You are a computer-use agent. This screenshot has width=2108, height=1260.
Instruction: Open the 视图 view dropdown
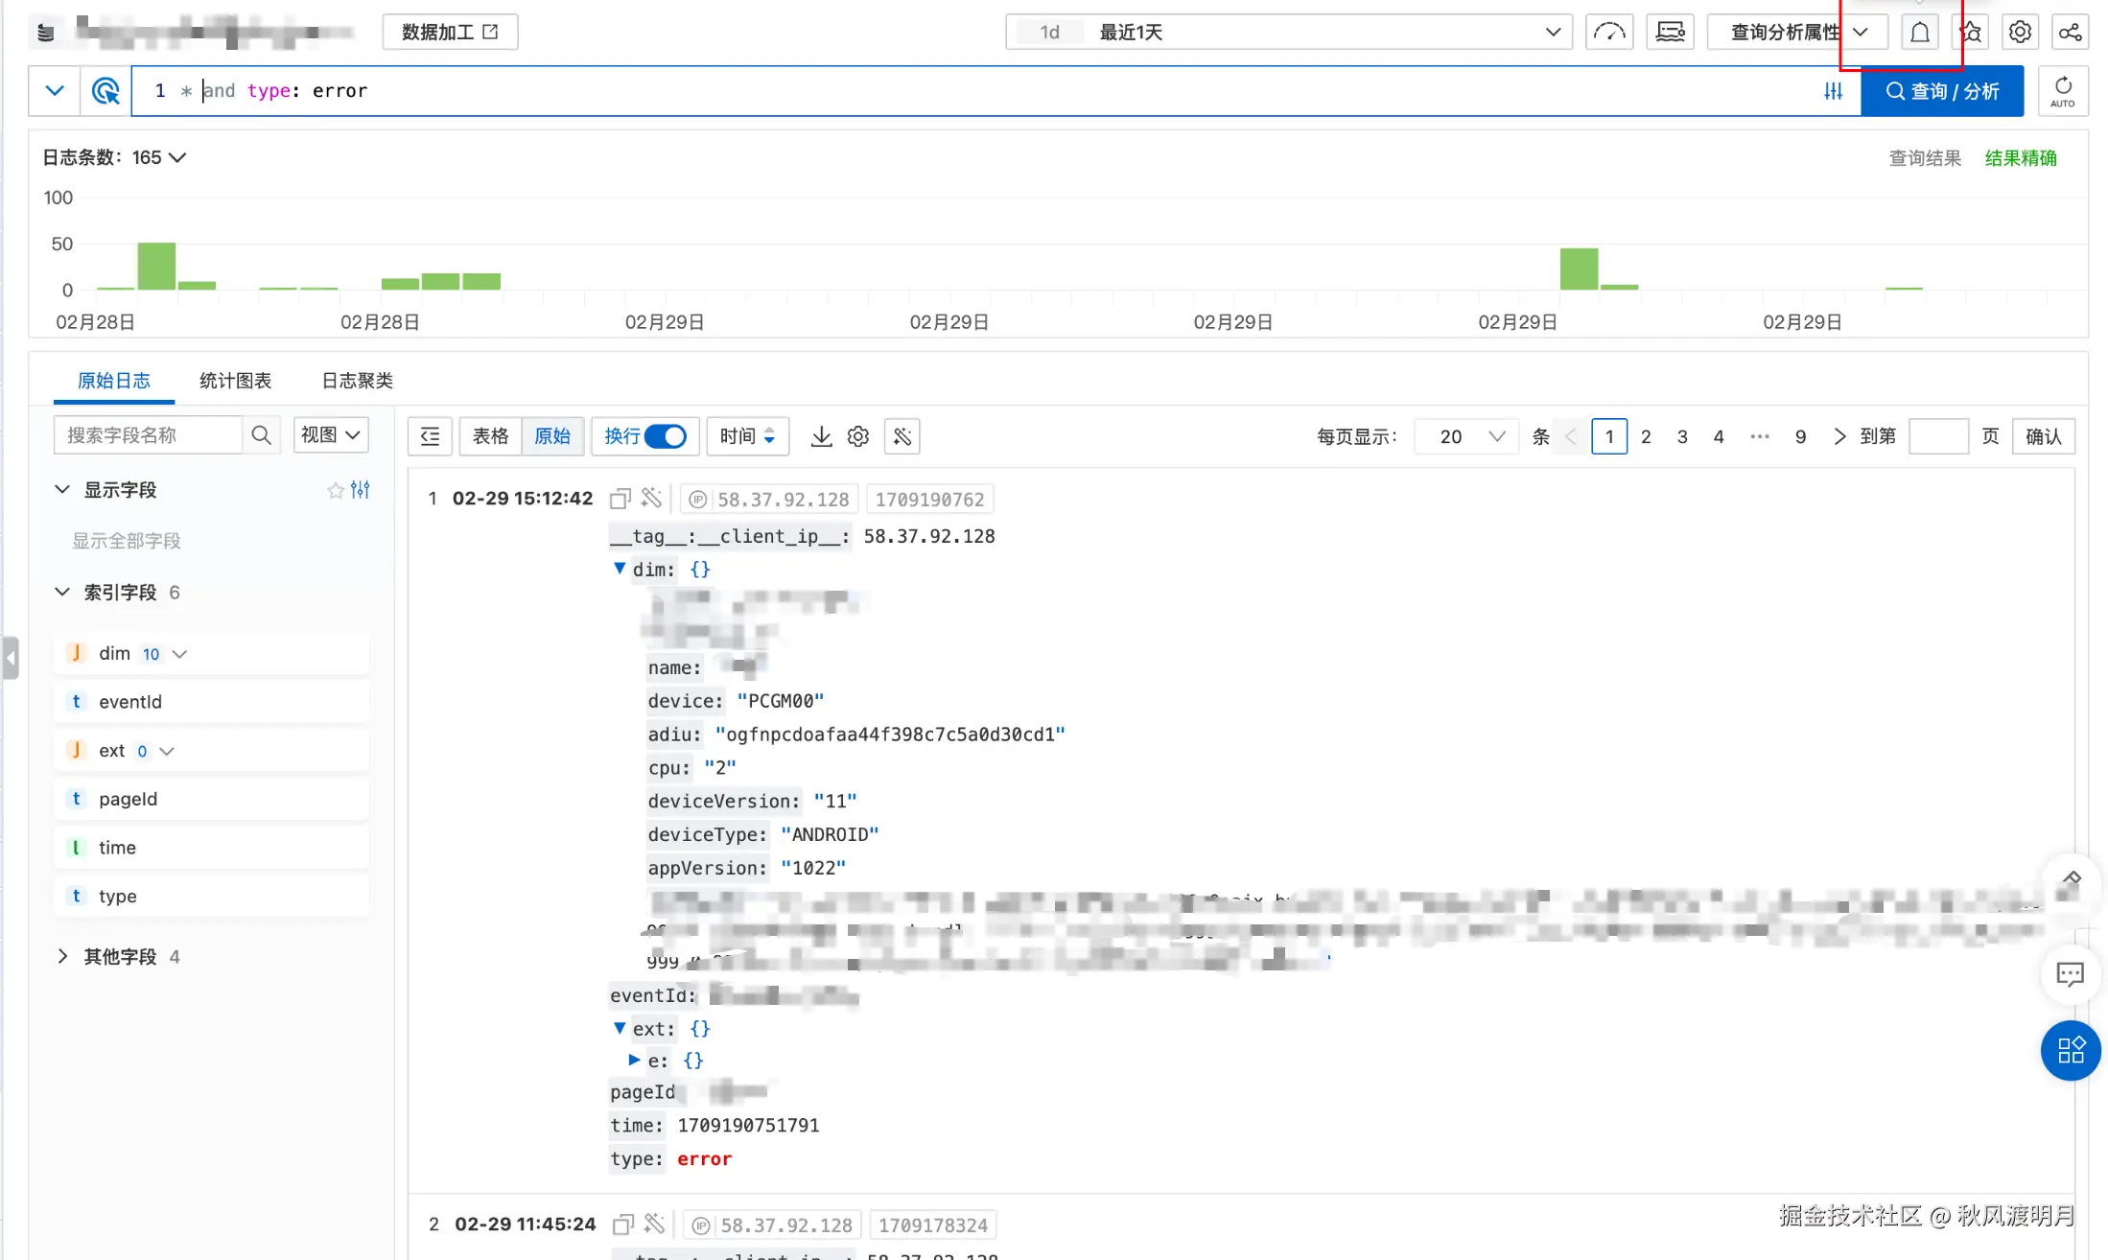coord(330,435)
